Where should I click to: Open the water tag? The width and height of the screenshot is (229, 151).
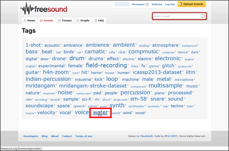point(100,112)
